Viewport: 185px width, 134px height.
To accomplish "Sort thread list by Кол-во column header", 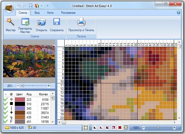I will (43, 94).
